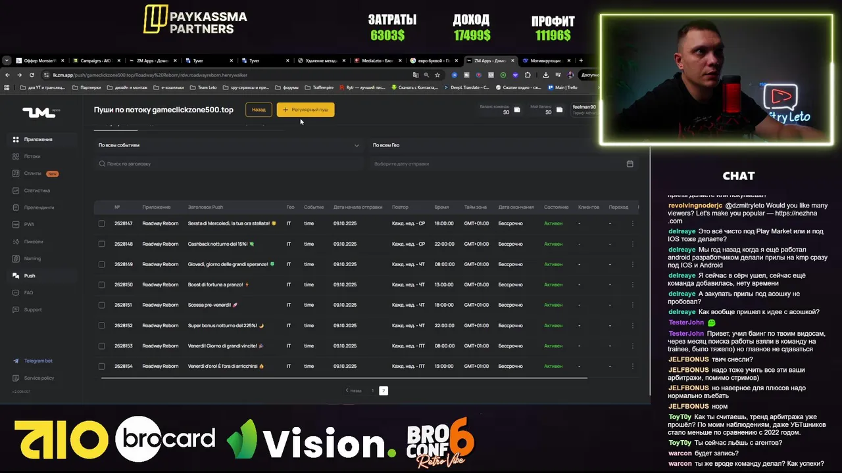Screen dimensions: 842x473
Task: Click the Push chat-bubbles sidebar icon
Action: [x=16, y=276]
